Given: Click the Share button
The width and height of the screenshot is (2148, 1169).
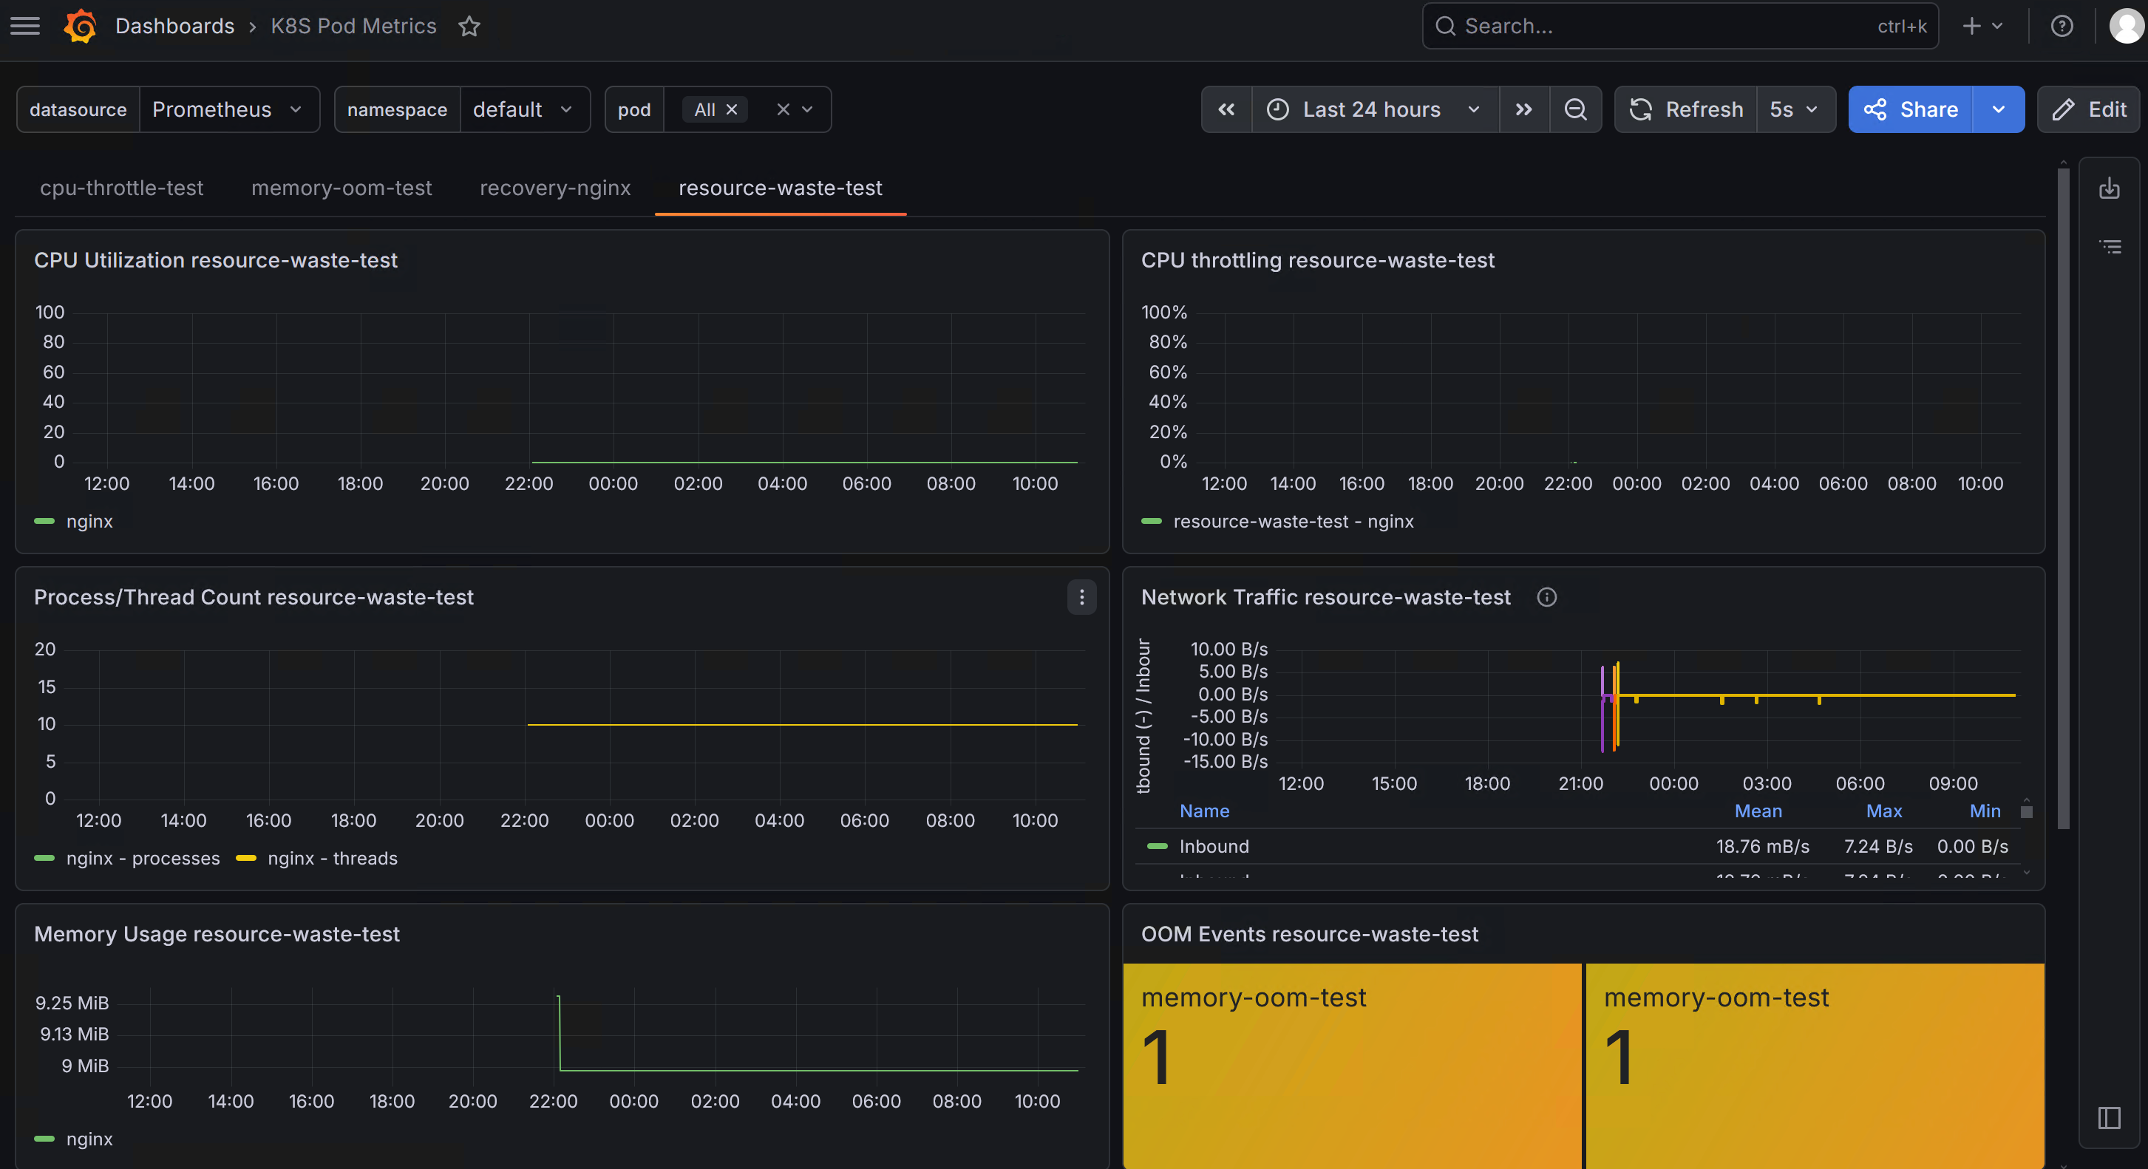Looking at the screenshot, I should click(x=1910, y=109).
